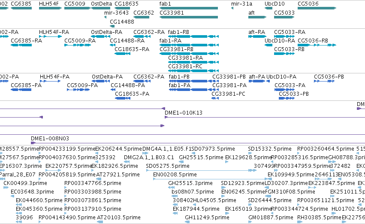The width and height of the screenshot is (365, 224).
Task: Click the CG33981-RB transcript label
Action: pyautogui.click(x=176, y=49)
